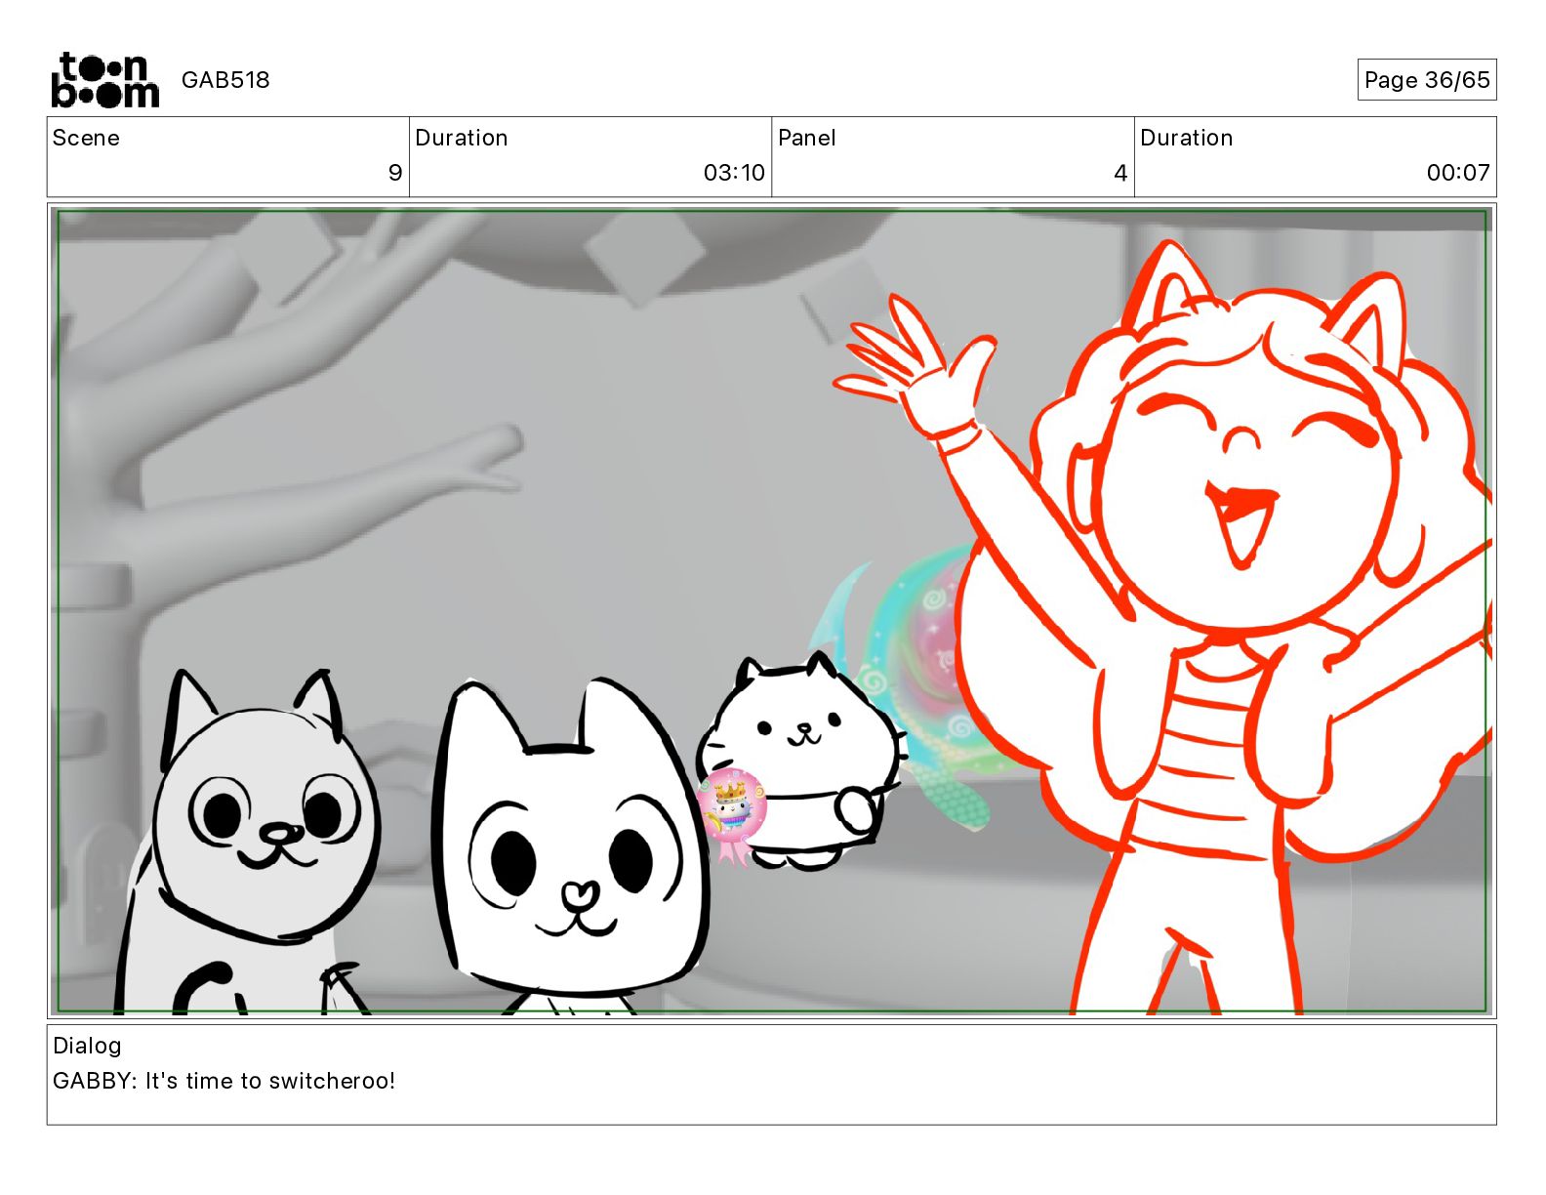Select the panel number 4
Viewport: 1546px width, 1195px height.
1120,173
